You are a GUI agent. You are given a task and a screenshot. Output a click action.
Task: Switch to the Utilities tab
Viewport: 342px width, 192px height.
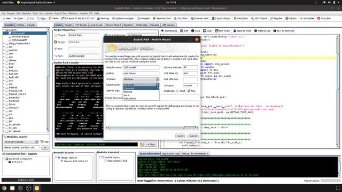(20, 25)
